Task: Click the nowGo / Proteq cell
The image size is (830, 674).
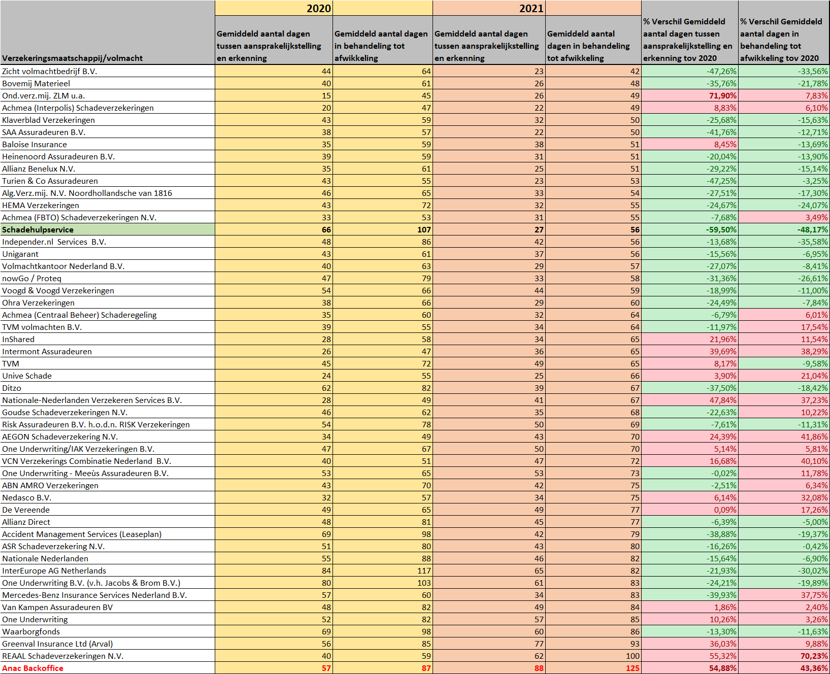Action: (x=108, y=278)
